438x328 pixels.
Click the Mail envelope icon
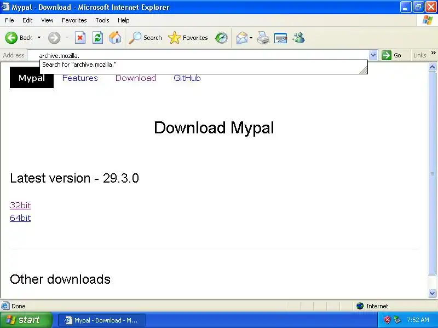[242, 38]
